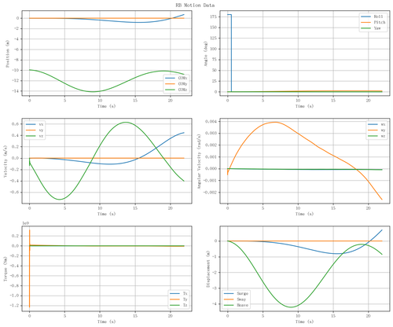Click the wy legend entry

[376, 130]
